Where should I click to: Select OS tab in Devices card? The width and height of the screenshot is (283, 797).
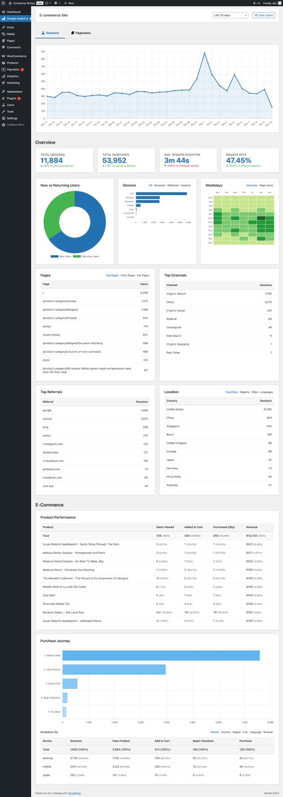tap(150, 185)
